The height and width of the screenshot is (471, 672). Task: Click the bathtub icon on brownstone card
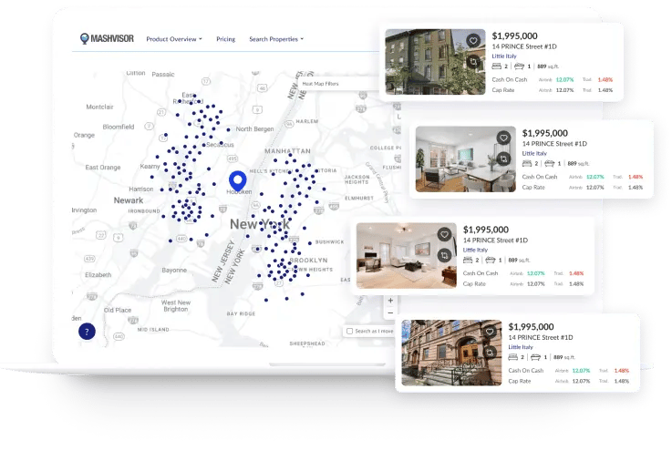click(535, 357)
